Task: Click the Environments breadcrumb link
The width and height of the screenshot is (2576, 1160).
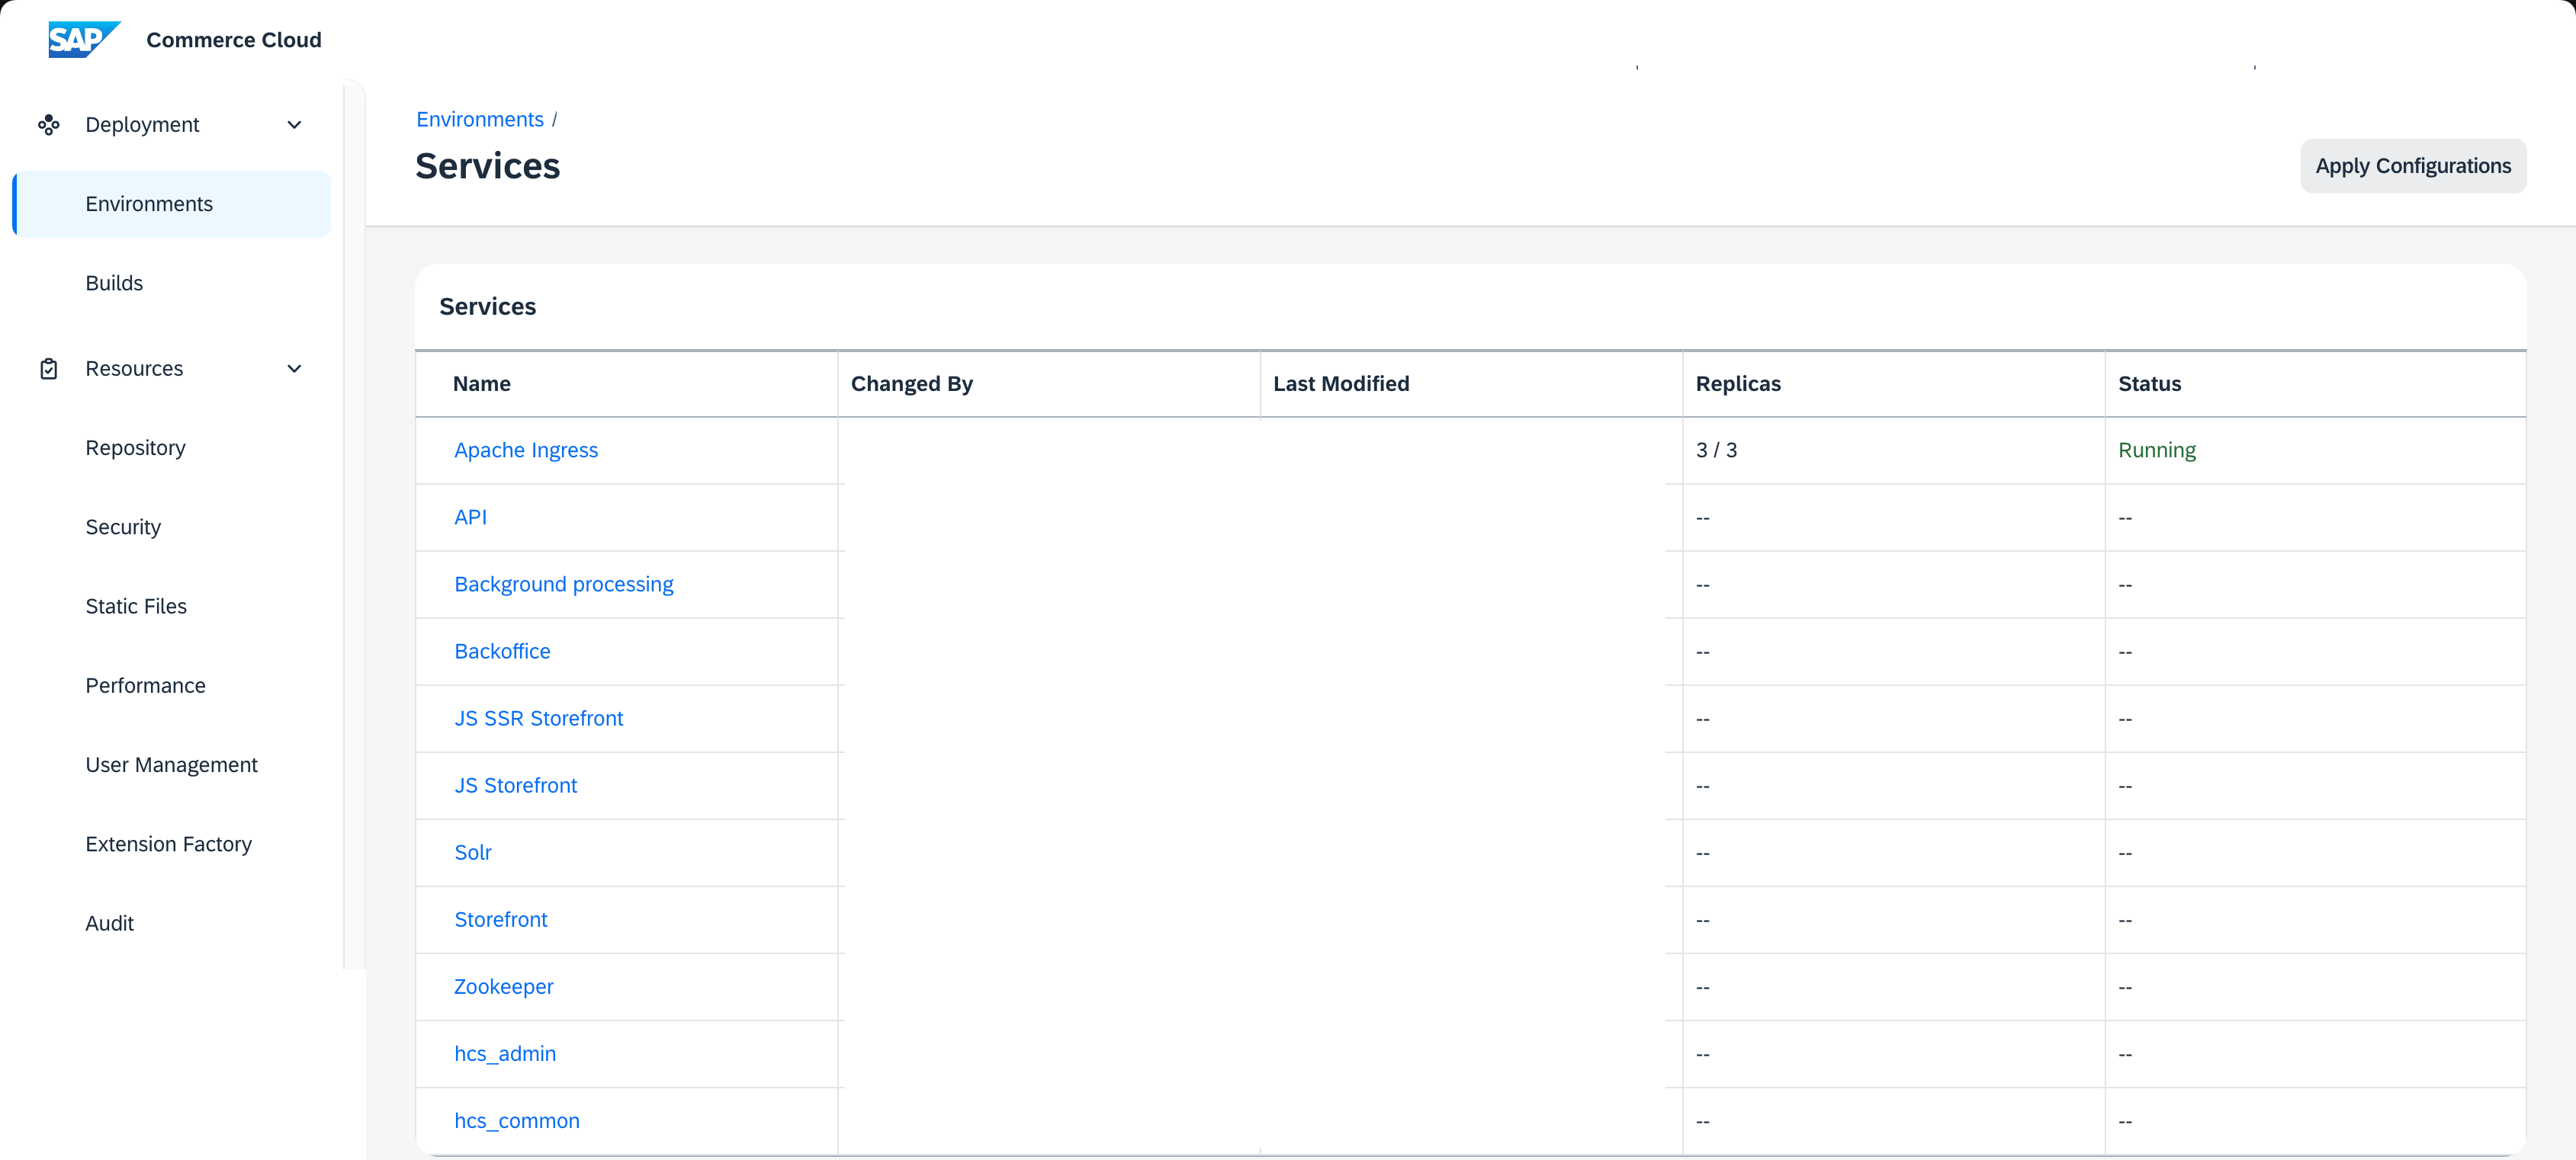Action: [x=480, y=120]
